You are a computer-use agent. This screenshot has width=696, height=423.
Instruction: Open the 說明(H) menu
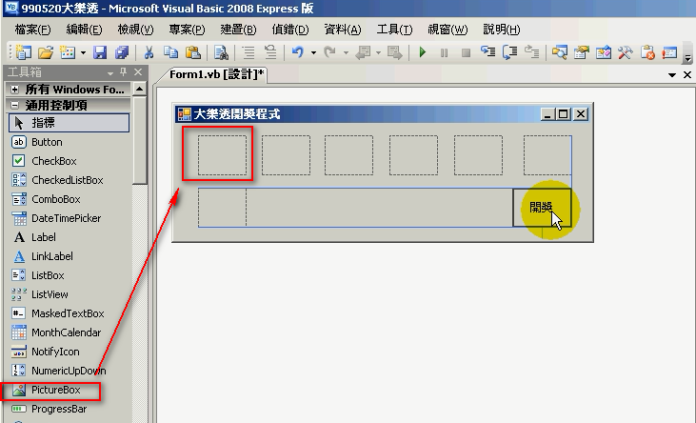(x=501, y=30)
